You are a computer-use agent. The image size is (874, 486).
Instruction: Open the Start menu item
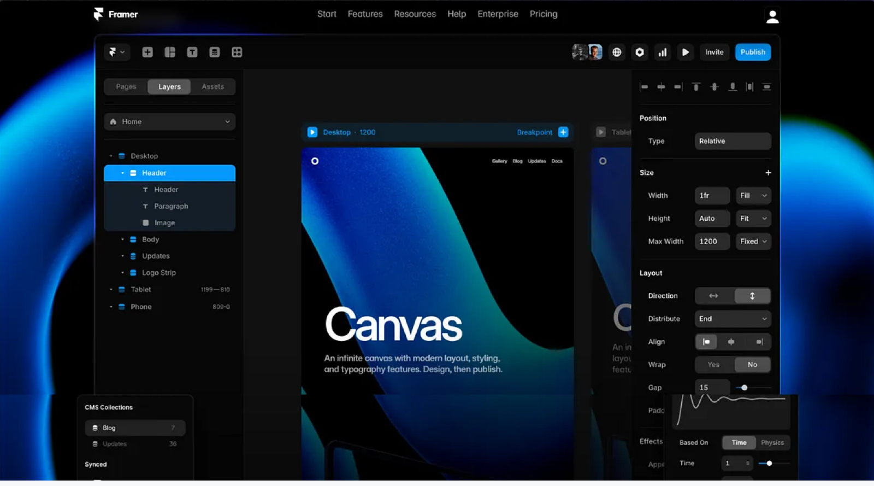click(x=327, y=14)
